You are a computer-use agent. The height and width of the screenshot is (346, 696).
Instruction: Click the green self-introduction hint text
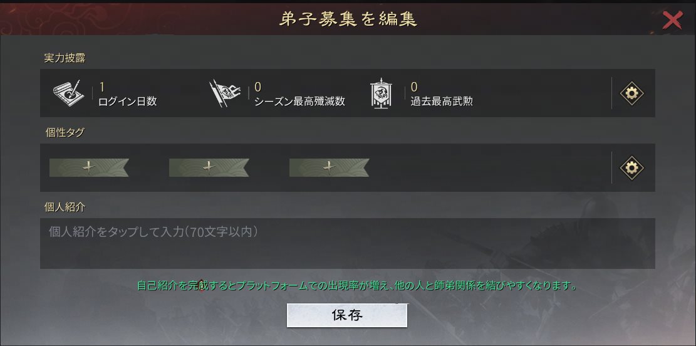357,285
